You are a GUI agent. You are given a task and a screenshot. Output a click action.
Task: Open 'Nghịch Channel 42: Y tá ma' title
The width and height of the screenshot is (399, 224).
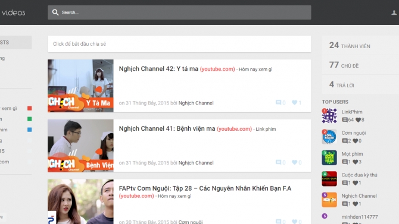pos(158,69)
